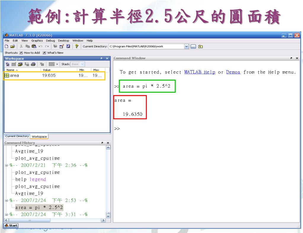Open the Desktop menu
Screen dimensions: 303x233
(x=64, y=41)
